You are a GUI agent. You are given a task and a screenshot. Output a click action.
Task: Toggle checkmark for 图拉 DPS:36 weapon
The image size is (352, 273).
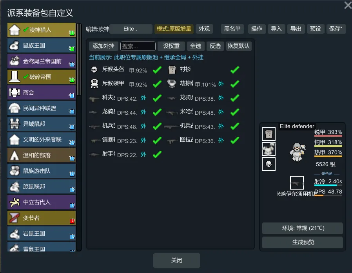pos(235,141)
